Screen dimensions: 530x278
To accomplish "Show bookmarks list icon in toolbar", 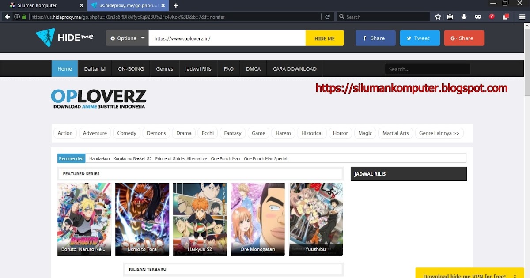I will coord(450,17).
